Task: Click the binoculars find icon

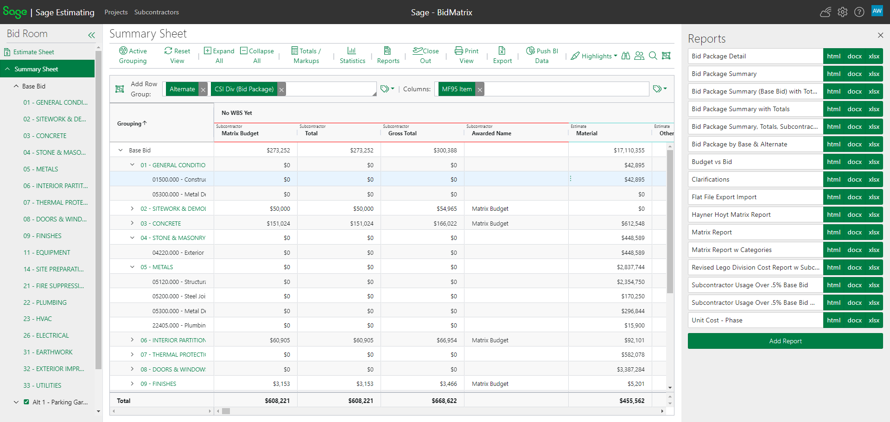Action: click(625, 56)
